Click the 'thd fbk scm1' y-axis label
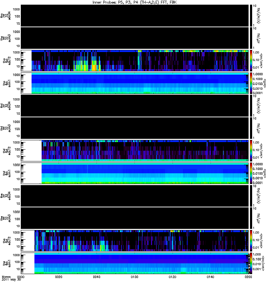The width and height of the screenshot is (269, 287). [x=7, y=173]
